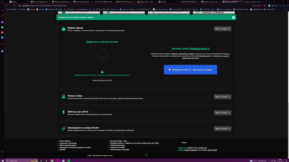Click the browser forward arrow
The height and width of the screenshot is (162, 289).
coord(10,6)
